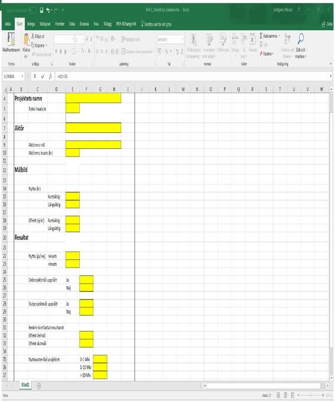The height and width of the screenshot is (403, 335).
Task: Click the Klistra in (paste) clipboard icon
Action: tap(26, 40)
